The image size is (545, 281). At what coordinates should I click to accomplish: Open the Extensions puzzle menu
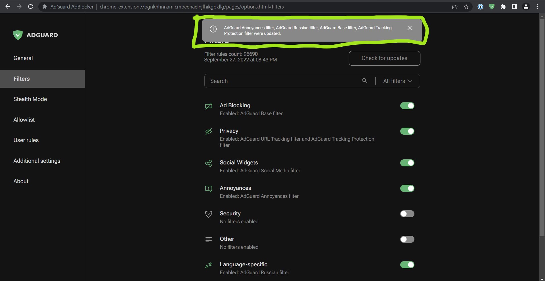point(503,7)
